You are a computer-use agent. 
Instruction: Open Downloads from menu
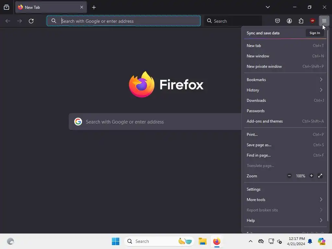click(285, 101)
